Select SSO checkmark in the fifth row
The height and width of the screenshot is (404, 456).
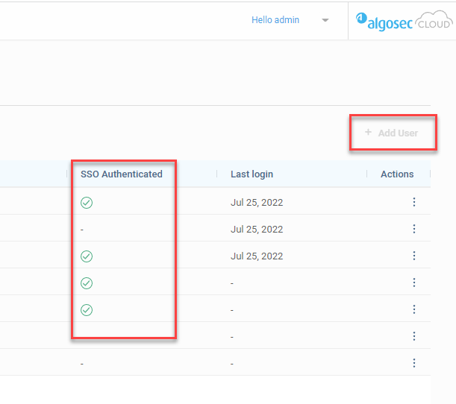87,310
